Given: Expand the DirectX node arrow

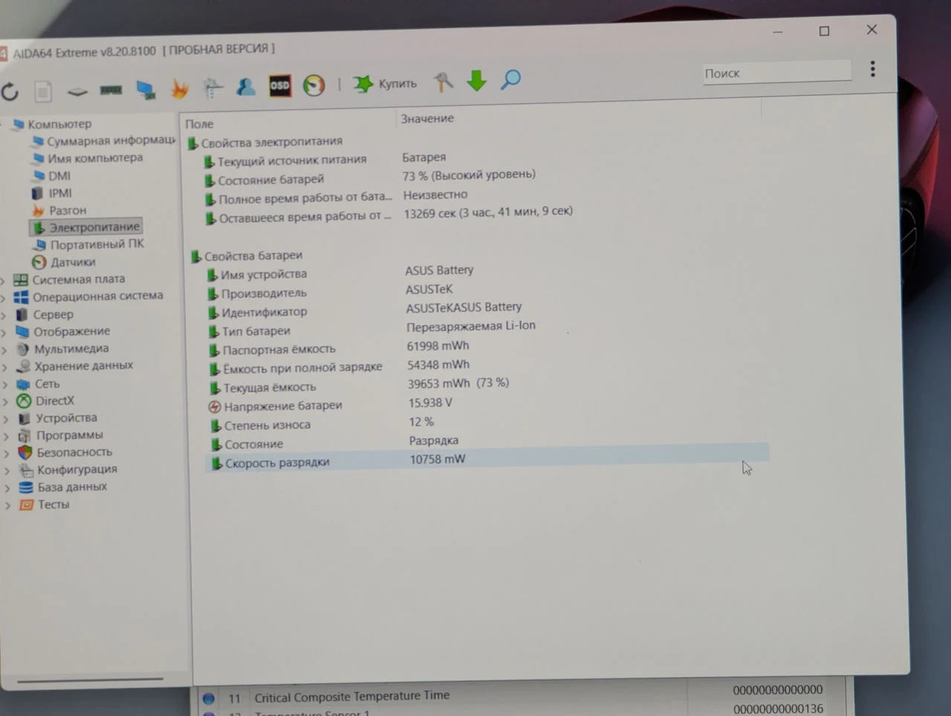Looking at the screenshot, I should tap(5, 402).
